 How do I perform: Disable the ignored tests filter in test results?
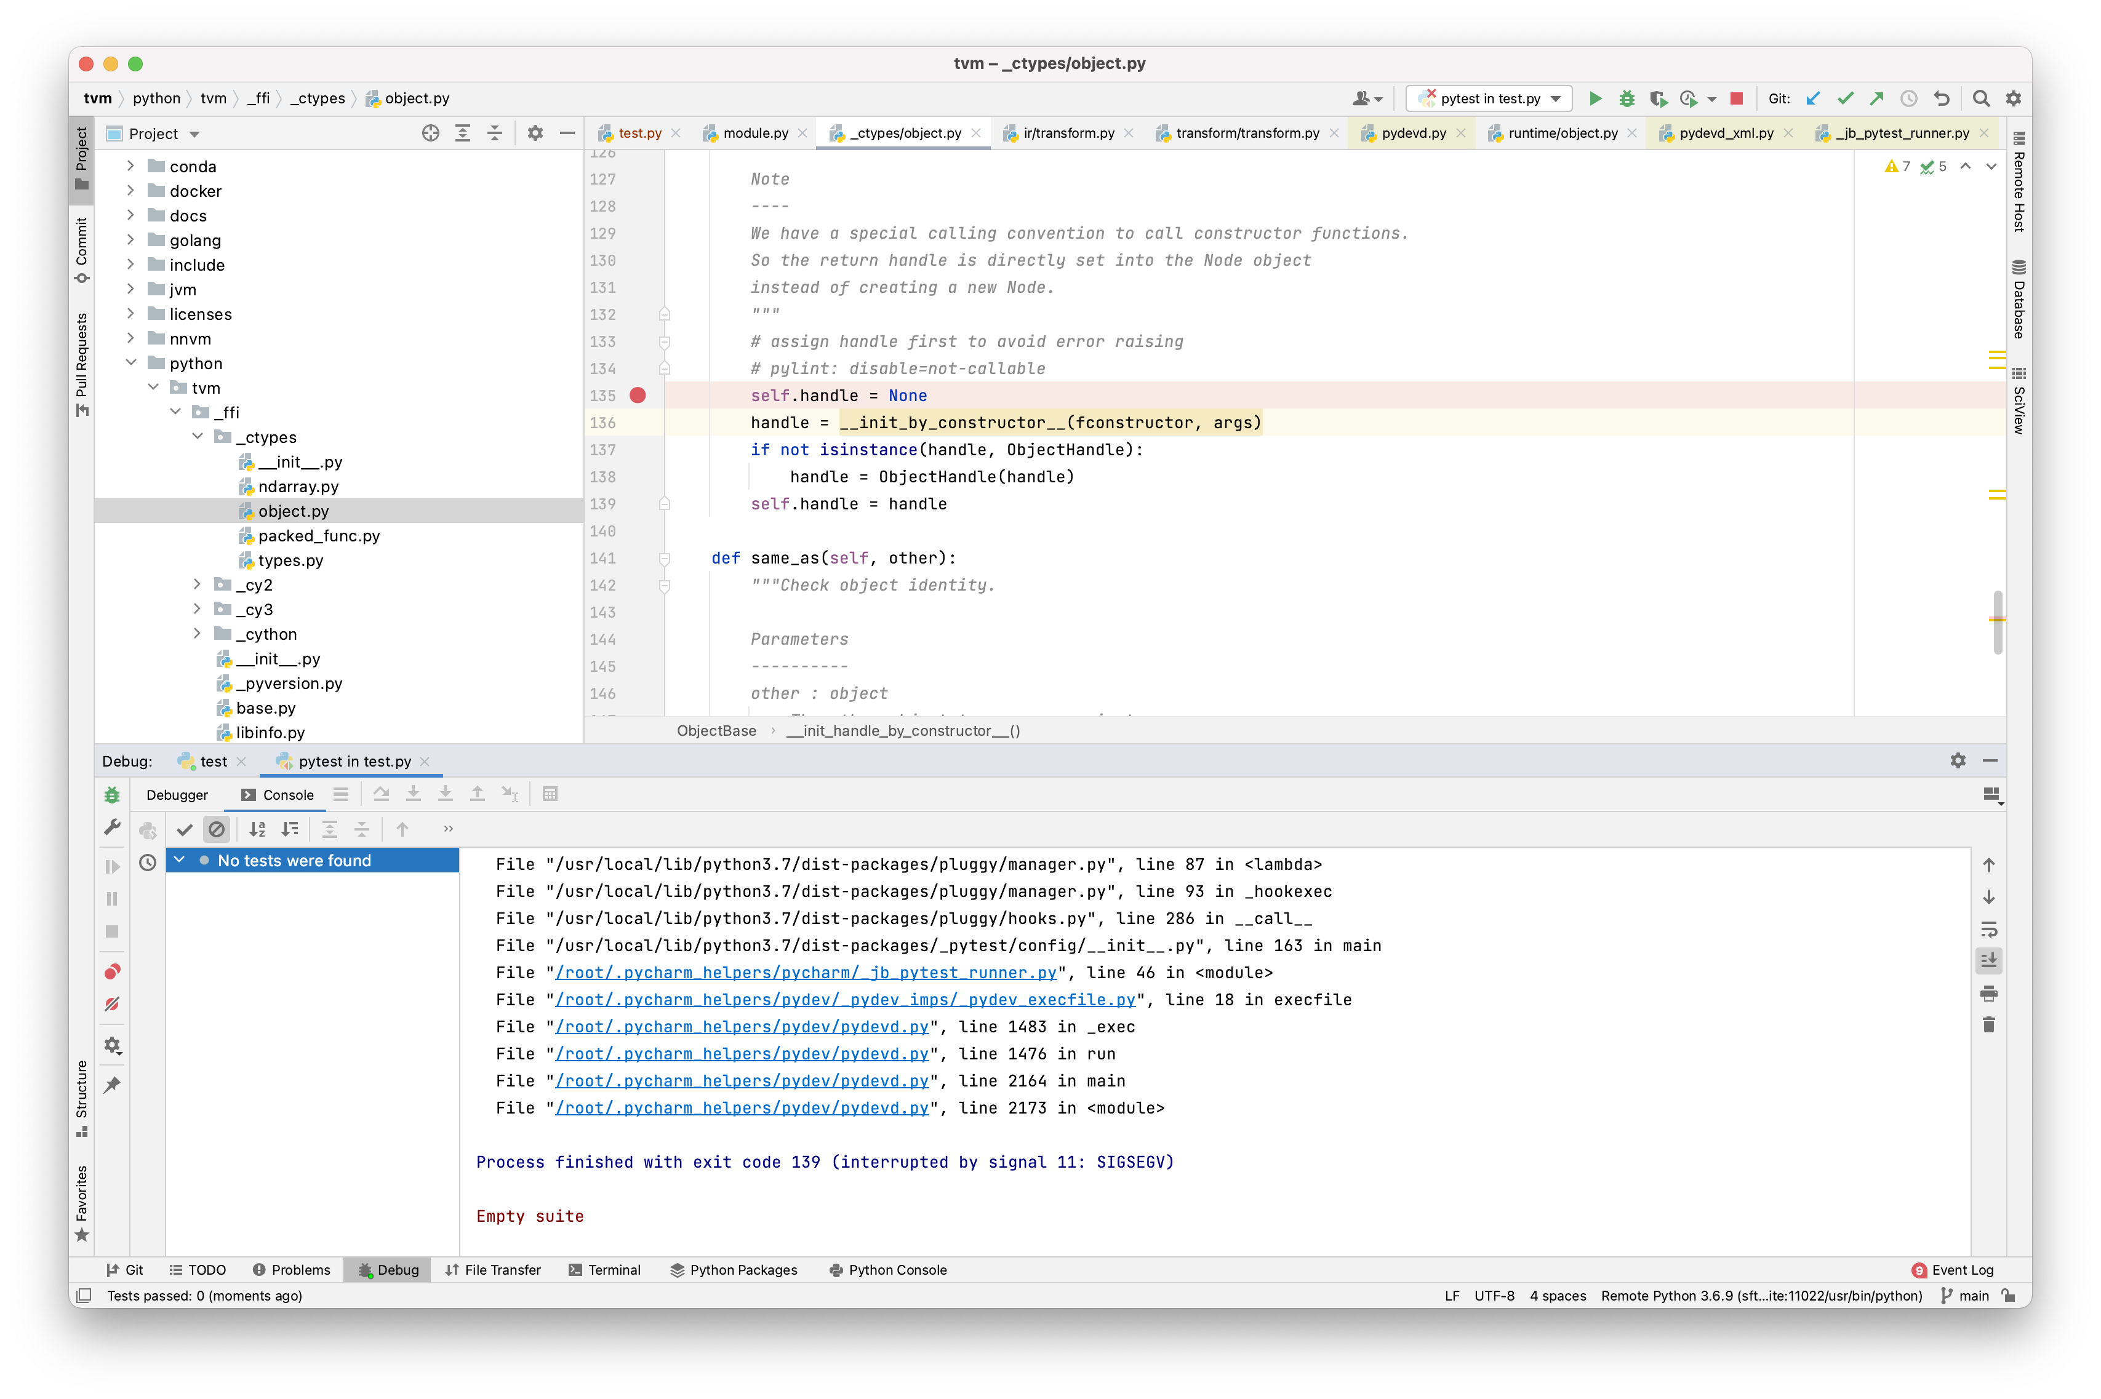(x=217, y=829)
